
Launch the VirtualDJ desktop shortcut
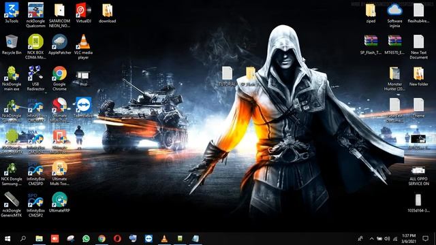coord(83,12)
